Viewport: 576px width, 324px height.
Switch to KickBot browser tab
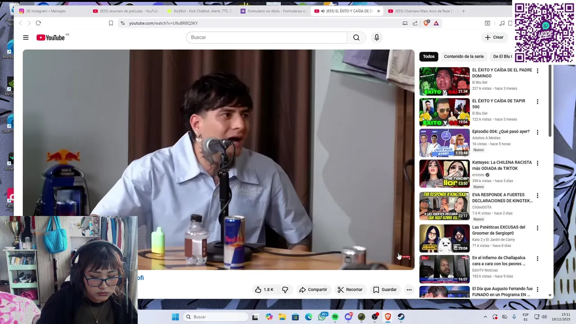[199, 11]
